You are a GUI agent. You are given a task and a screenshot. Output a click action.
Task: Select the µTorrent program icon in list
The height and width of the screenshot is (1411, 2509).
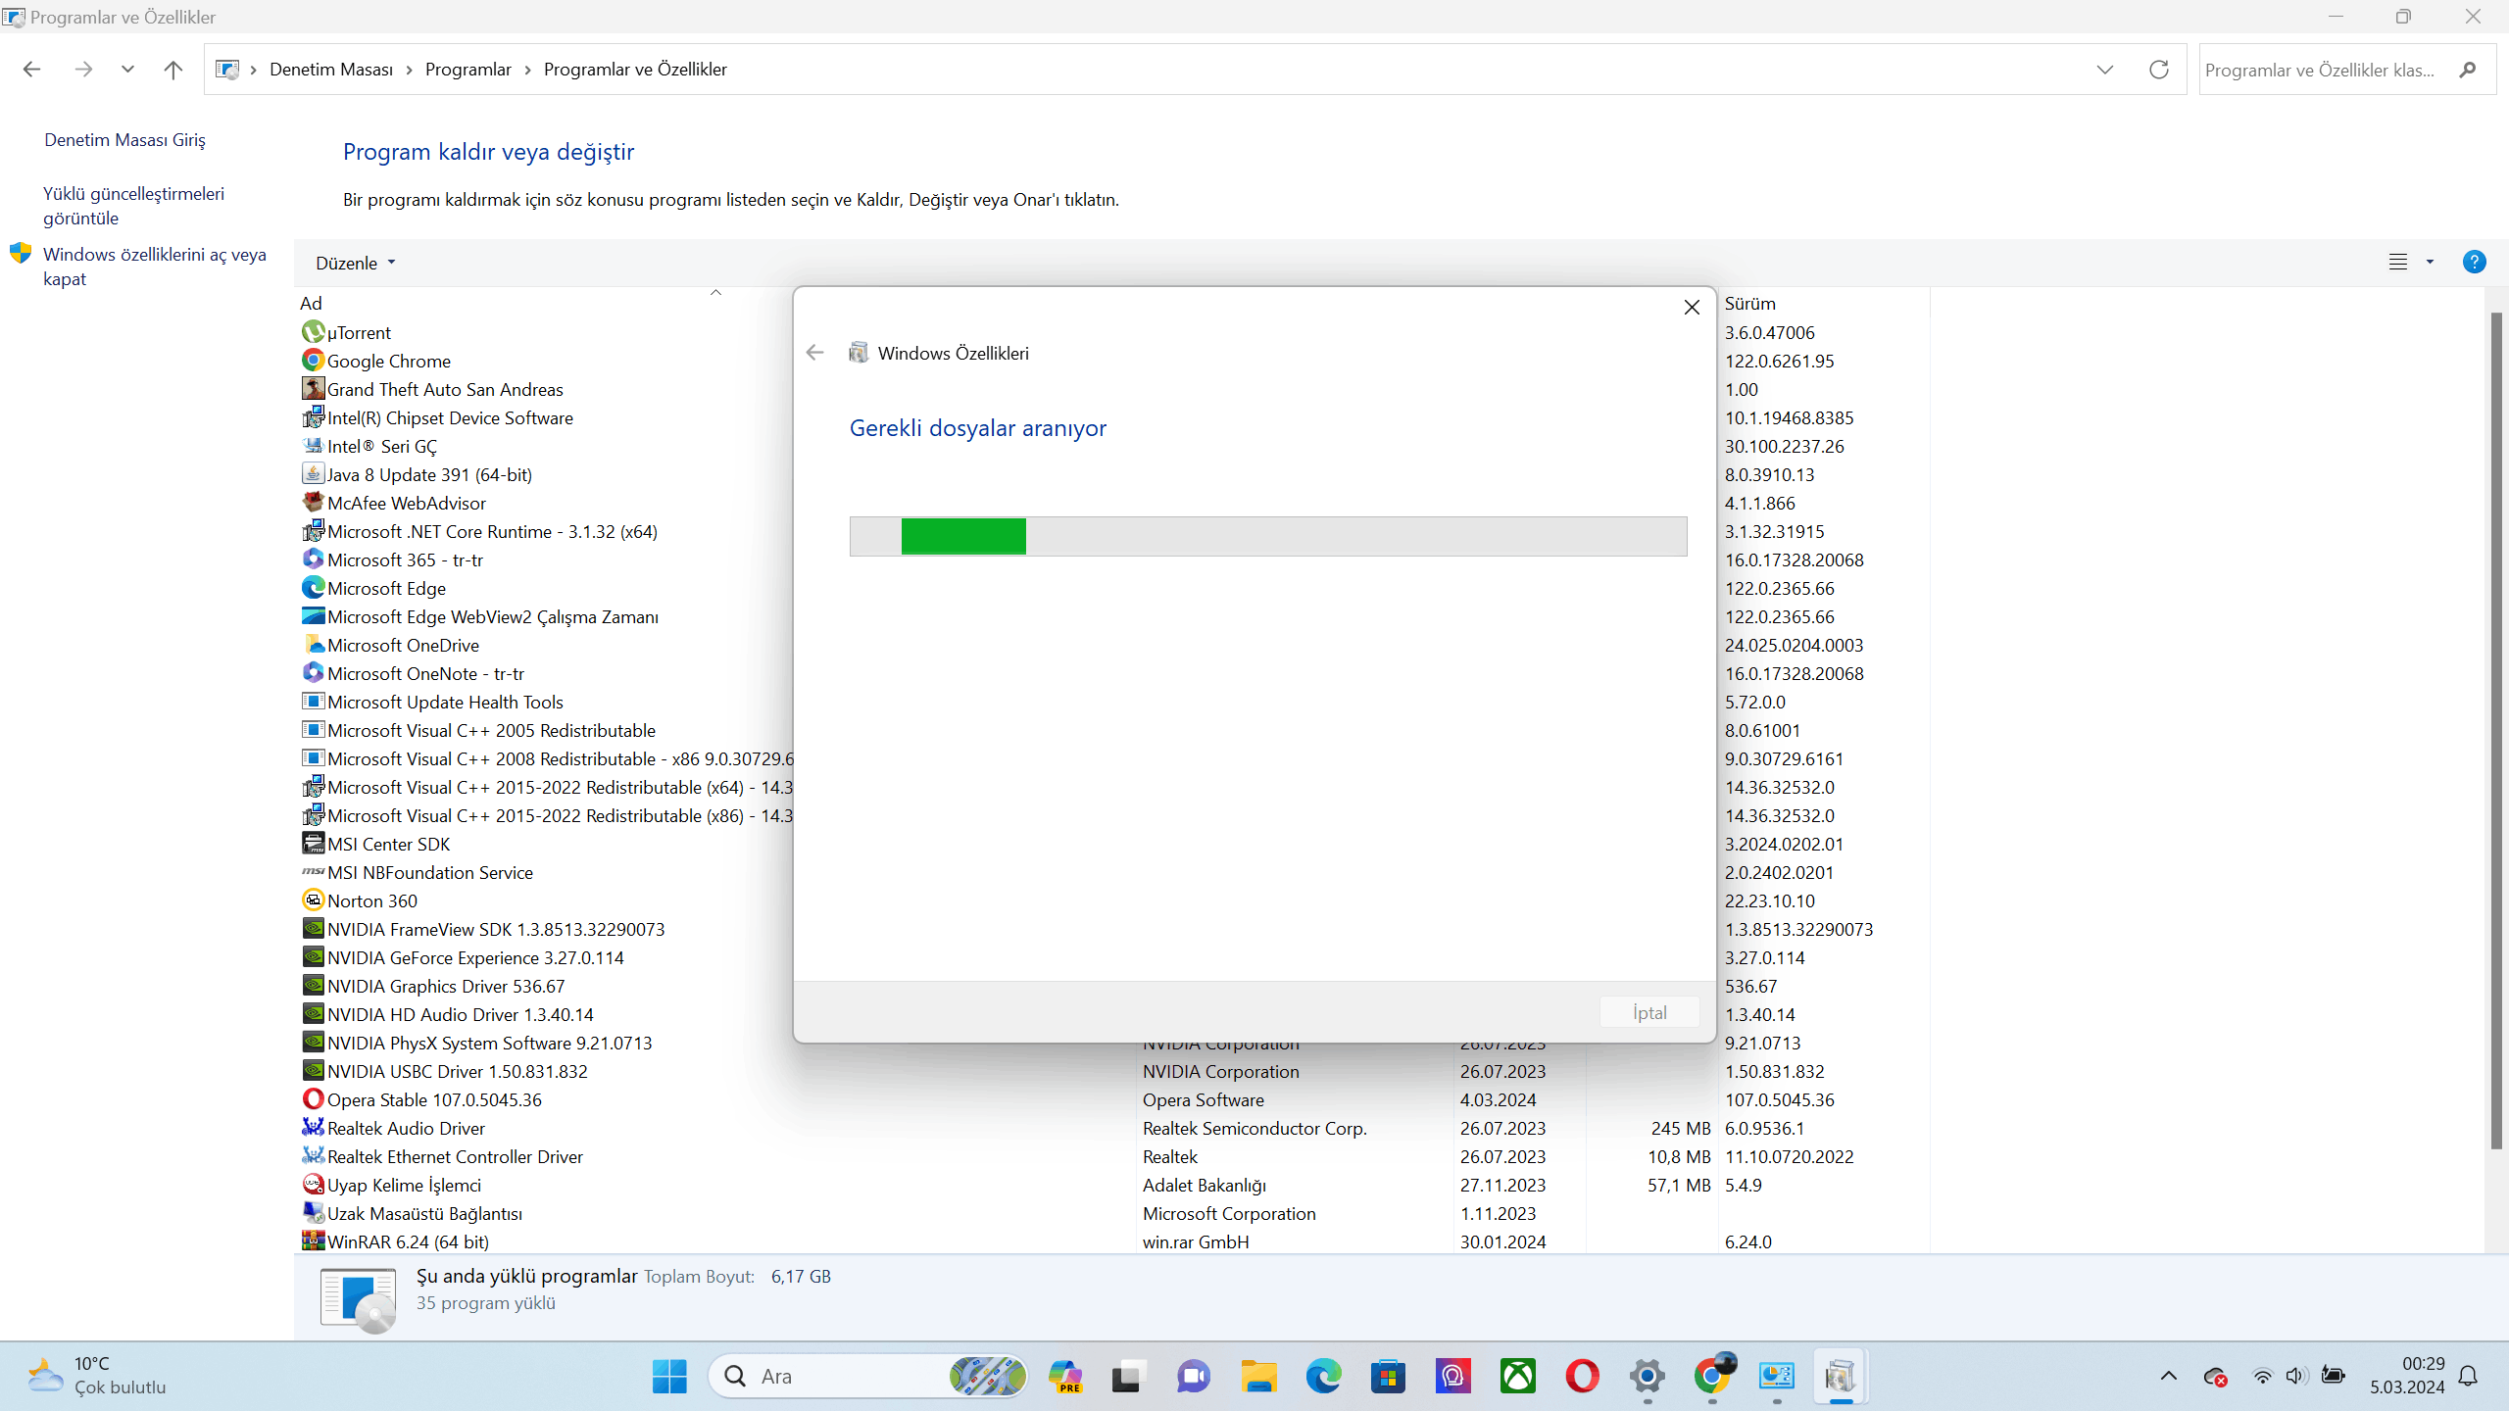coord(313,332)
